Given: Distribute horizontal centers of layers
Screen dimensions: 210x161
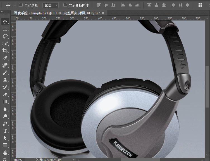Looking at the screenshot, I should pos(180,5).
